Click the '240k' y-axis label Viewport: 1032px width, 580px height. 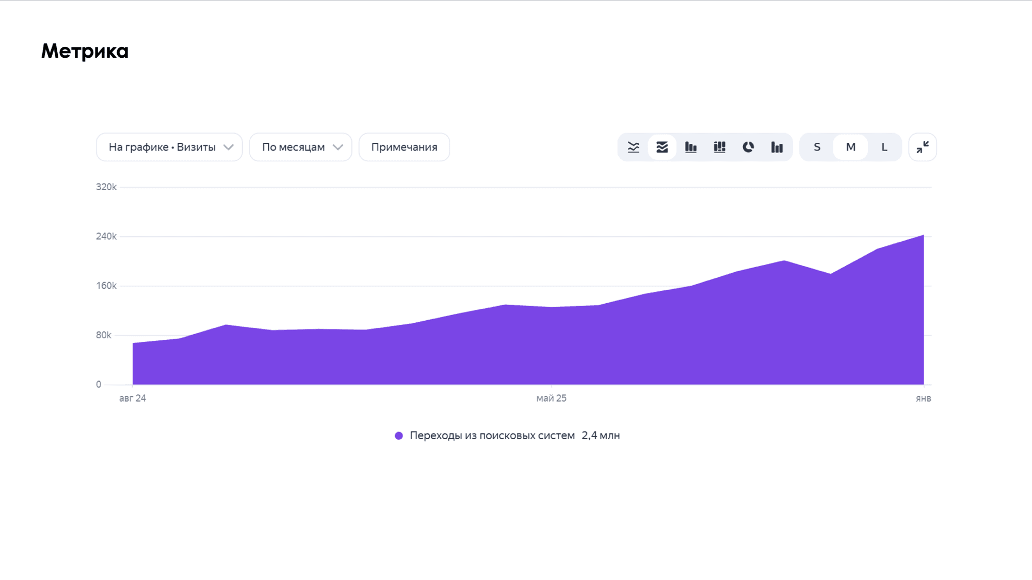(x=106, y=236)
